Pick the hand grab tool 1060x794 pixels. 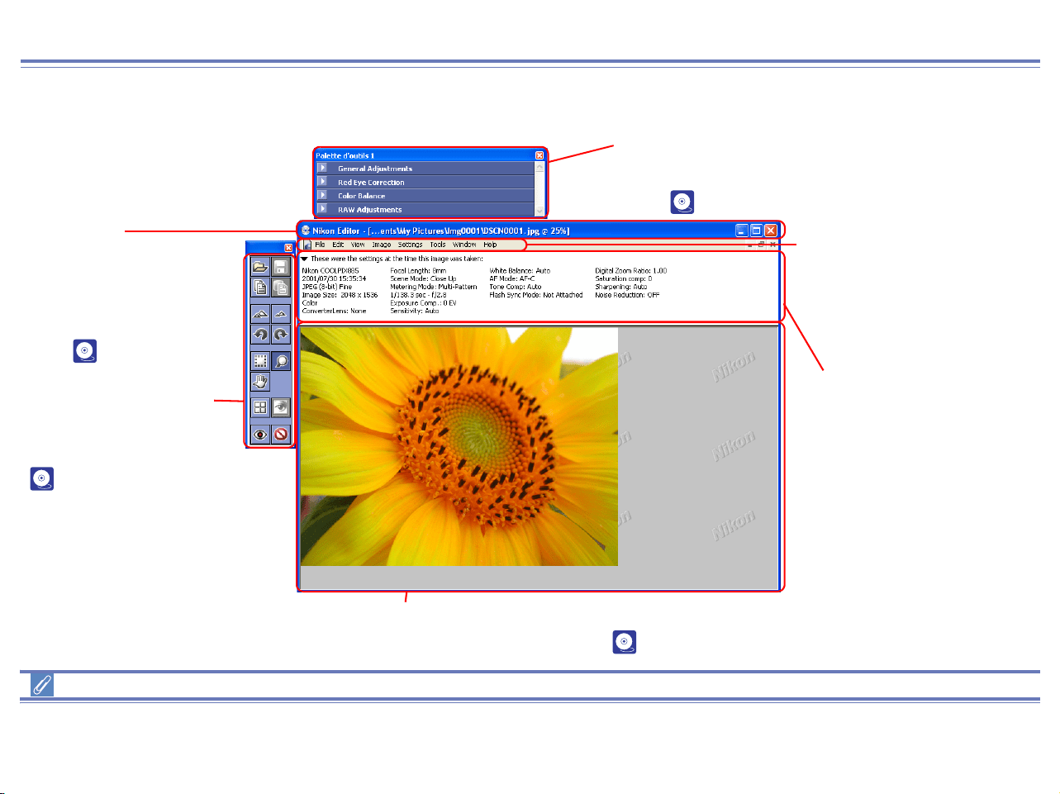(x=260, y=382)
